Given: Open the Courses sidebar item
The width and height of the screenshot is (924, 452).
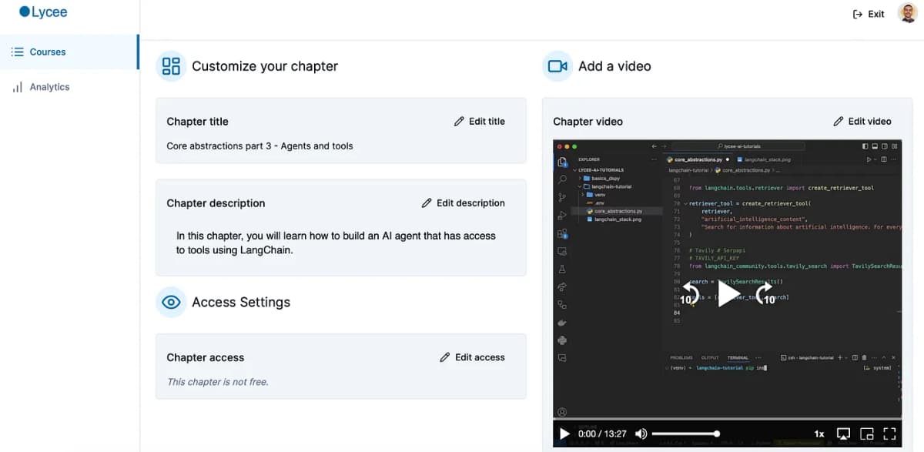Looking at the screenshot, I should (x=69, y=52).
